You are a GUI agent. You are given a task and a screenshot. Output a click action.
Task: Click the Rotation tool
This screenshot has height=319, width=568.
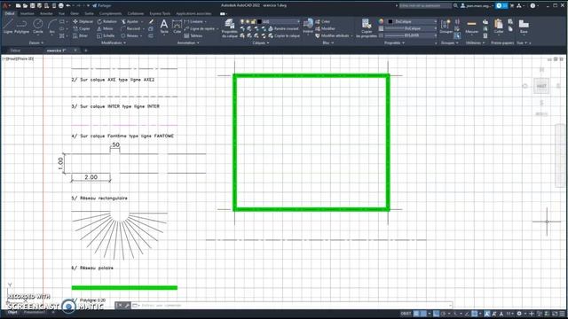(x=106, y=21)
